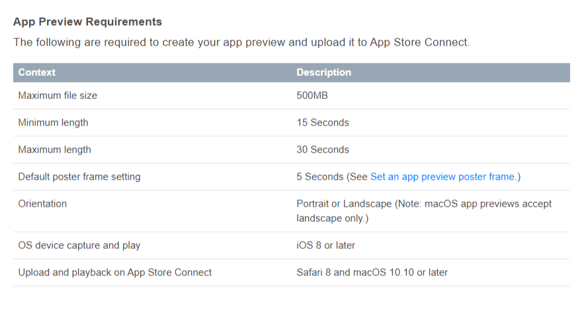Click the '30 Seconds' value
This screenshot has width=586, height=313.
pos(323,150)
